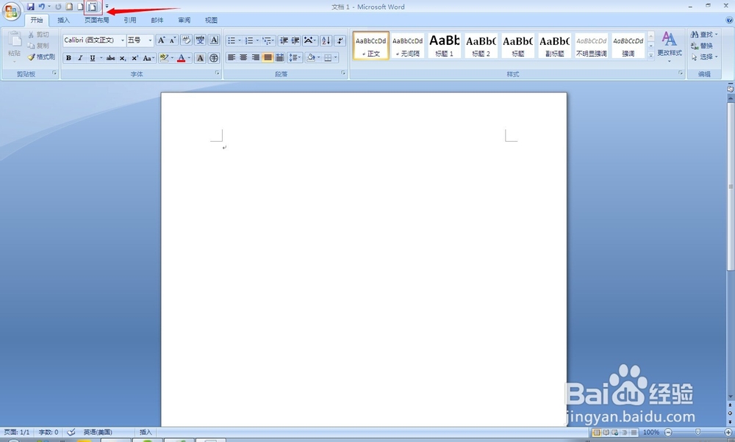Click the Office button
Image resolution: width=735 pixels, height=442 pixels.
[x=11, y=11]
